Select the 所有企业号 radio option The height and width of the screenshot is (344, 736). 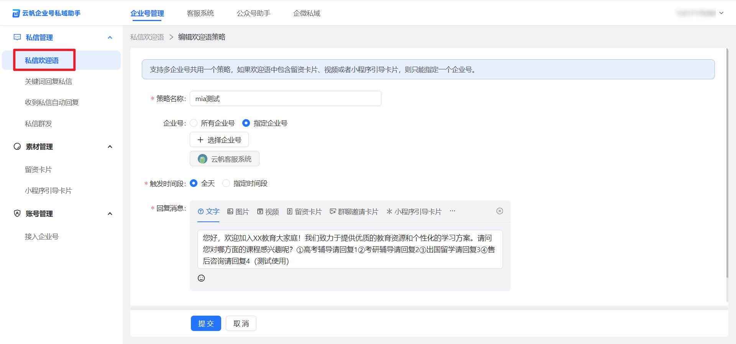coord(194,123)
